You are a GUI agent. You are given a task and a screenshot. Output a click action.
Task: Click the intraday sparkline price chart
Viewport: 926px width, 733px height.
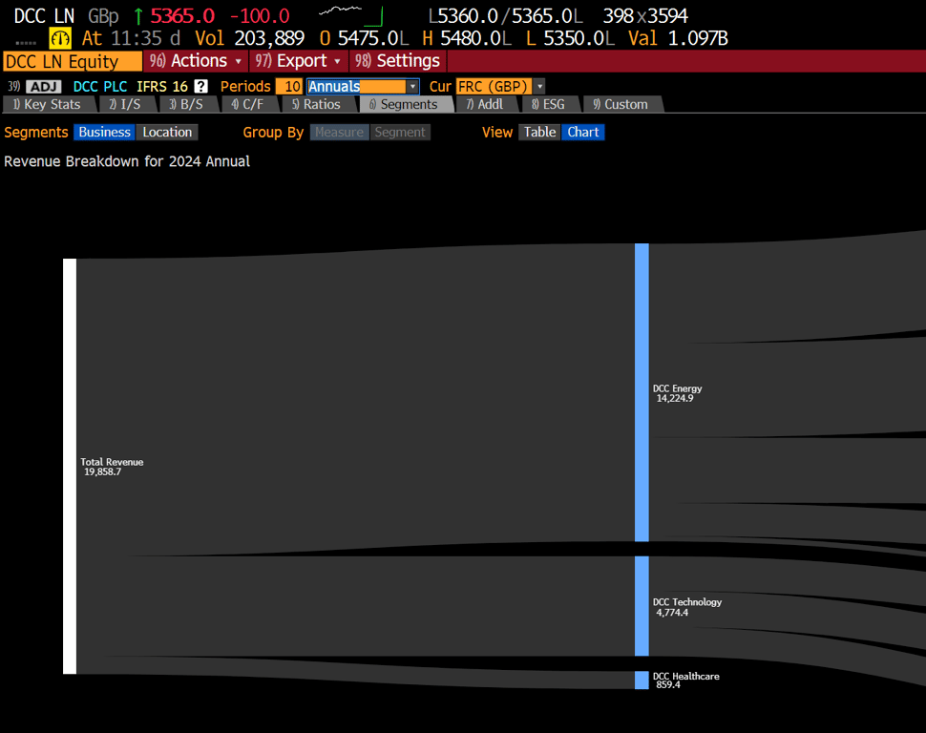point(351,16)
